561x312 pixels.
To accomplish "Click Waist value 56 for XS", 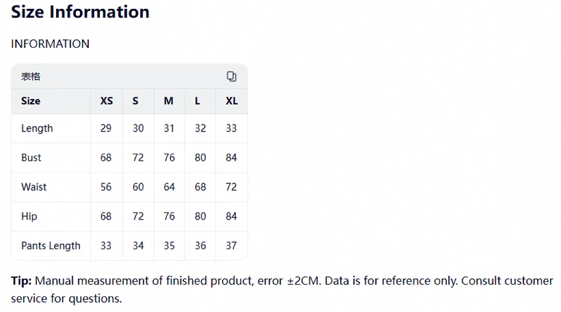I will (106, 187).
